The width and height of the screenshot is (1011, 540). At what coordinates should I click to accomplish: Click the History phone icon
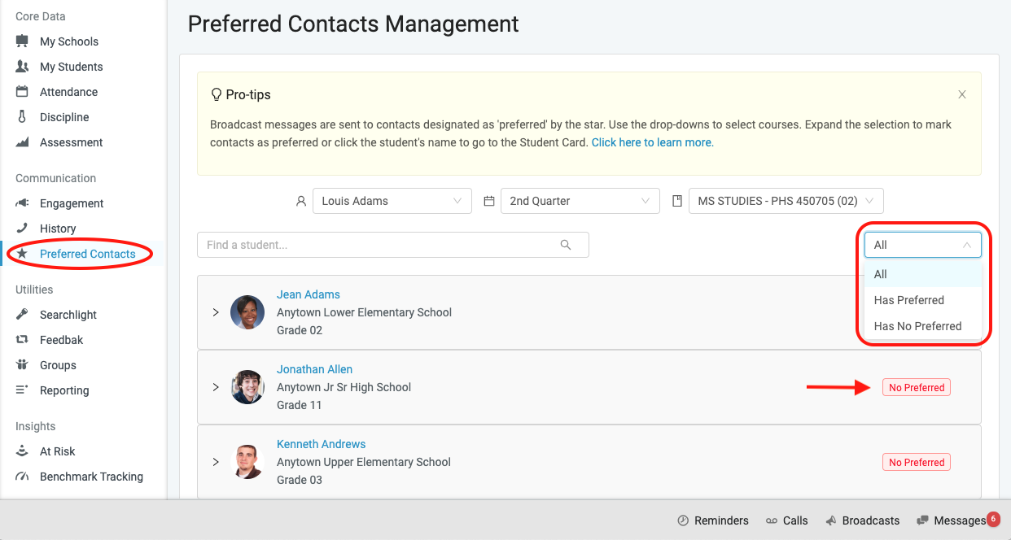click(x=22, y=229)
